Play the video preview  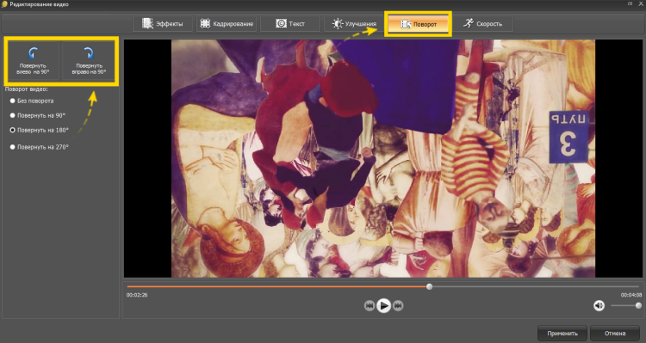pos(383,305)
